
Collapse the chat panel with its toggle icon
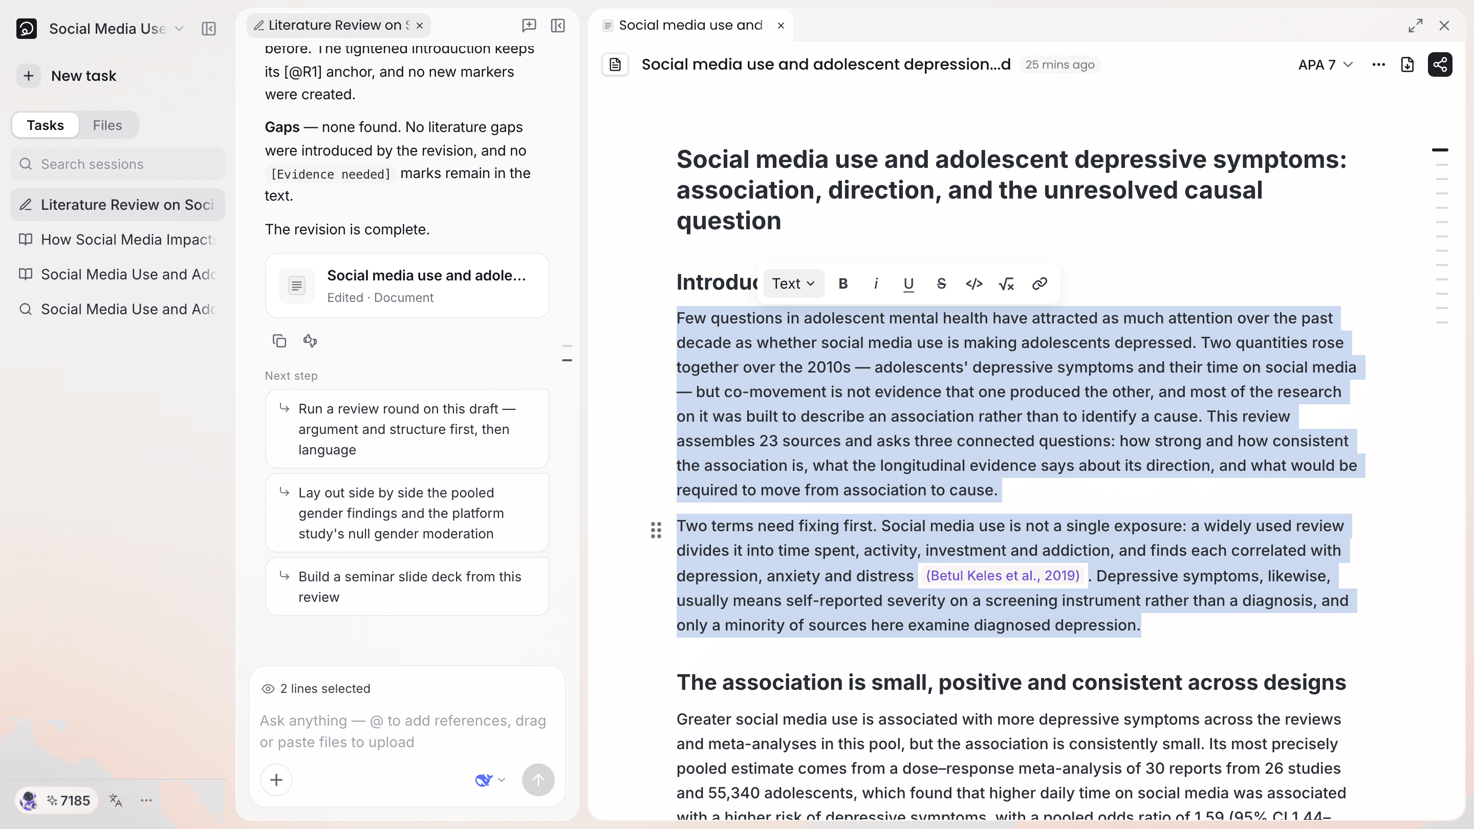pos(558,25)
